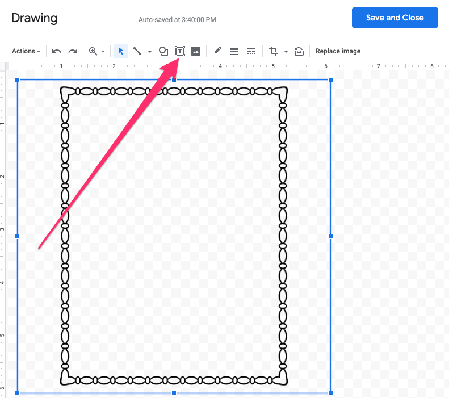This screenshot has height=398, width=449.
Task: Click the bottom-right selection handle of the image
Action: click(330, 393)
